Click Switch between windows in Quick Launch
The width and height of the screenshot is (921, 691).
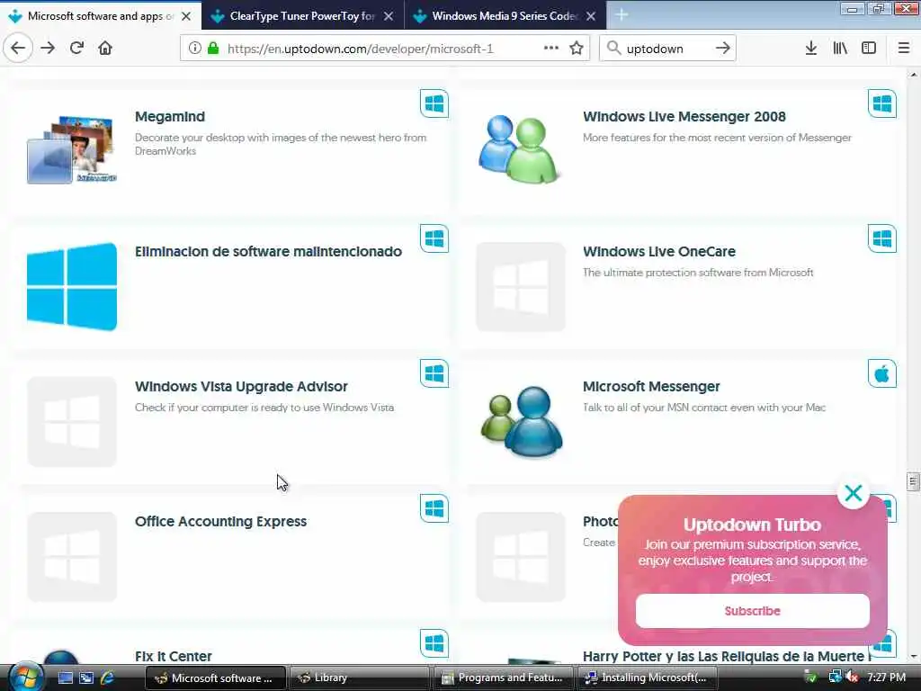coord(86,678)
